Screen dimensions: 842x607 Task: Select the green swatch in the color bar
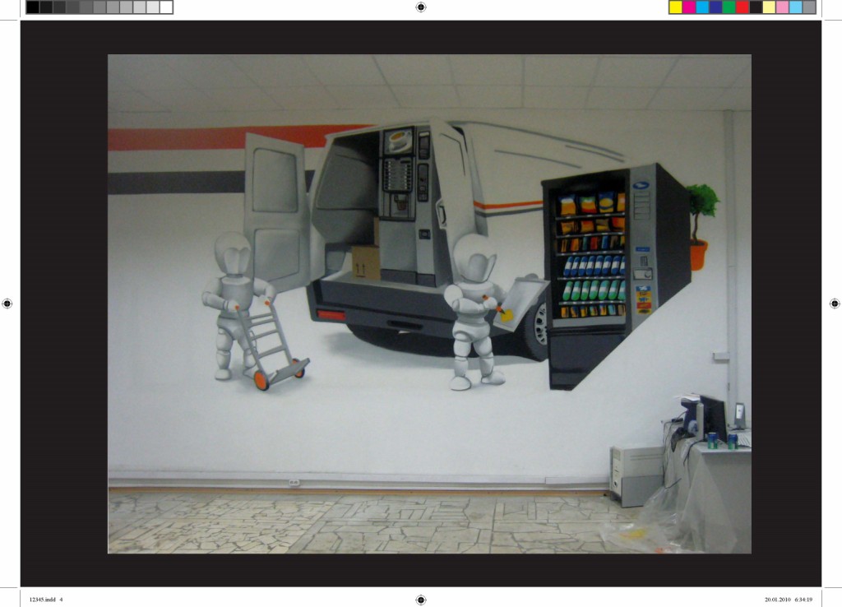pyautogui.click(x=729, y=7)
